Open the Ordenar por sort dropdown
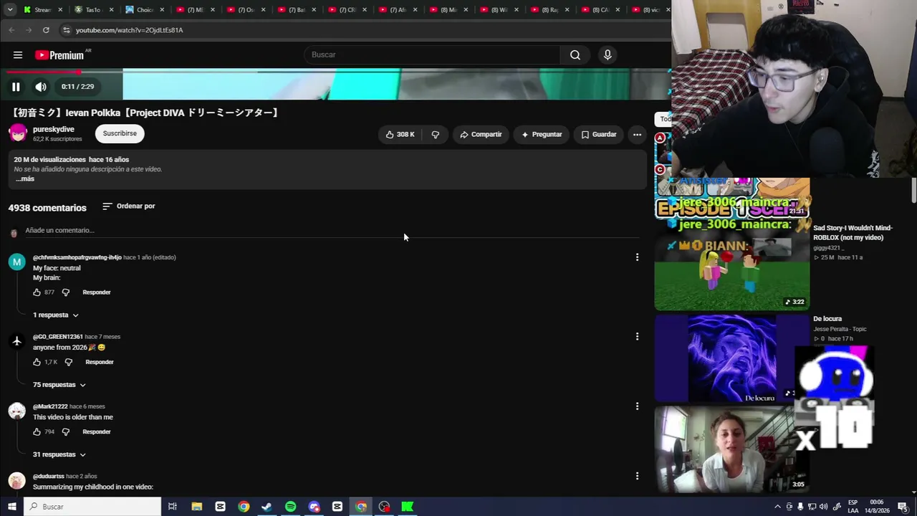The image size is (917, 516). 129,206
